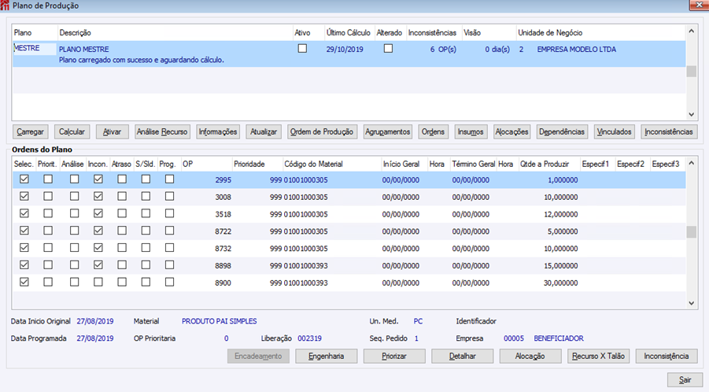Exit using the Sair button
The width and height of the screenshot is (709, 392).
(x=684, y=380)
